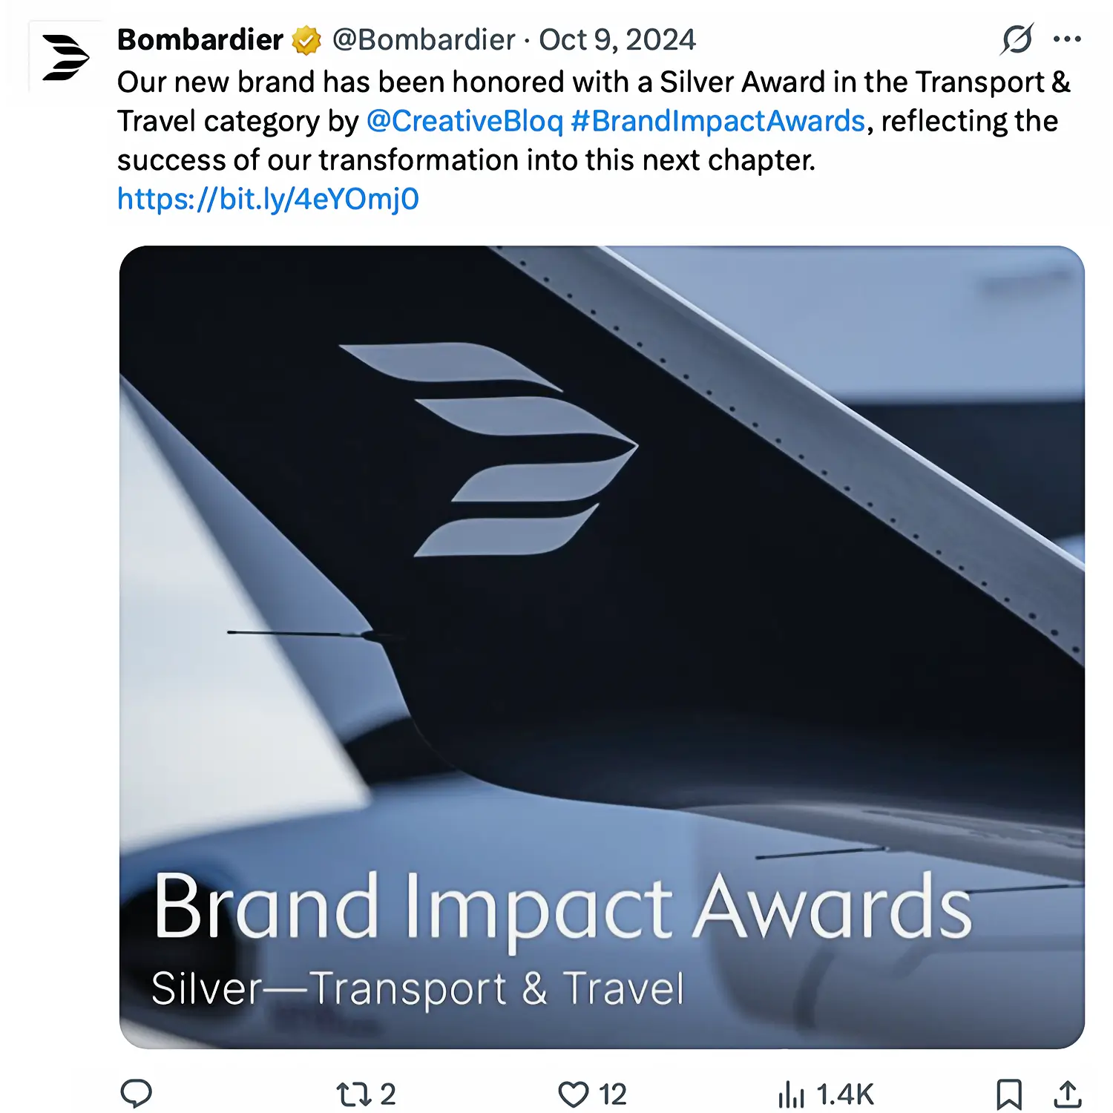Click the gold verified badge
The height and width of the screenshot is (1113, 1113).
(x=306, y=41)
